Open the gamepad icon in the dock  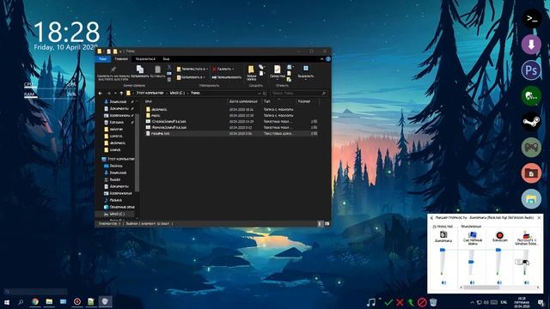[x=531, y=147]
